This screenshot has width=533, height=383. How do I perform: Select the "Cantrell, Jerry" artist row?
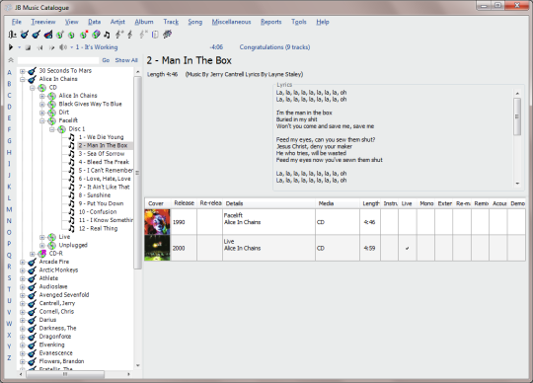pos(57,303)
